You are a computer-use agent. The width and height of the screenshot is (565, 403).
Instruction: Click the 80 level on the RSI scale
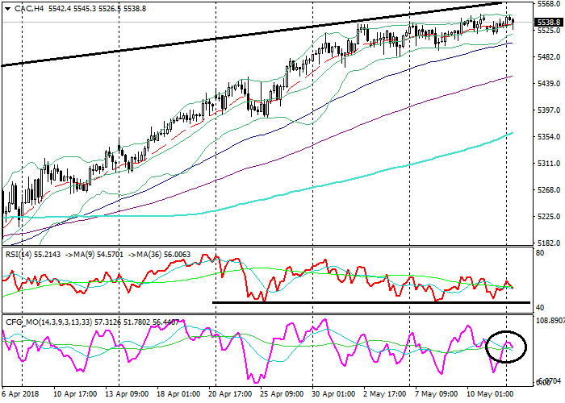541,253
